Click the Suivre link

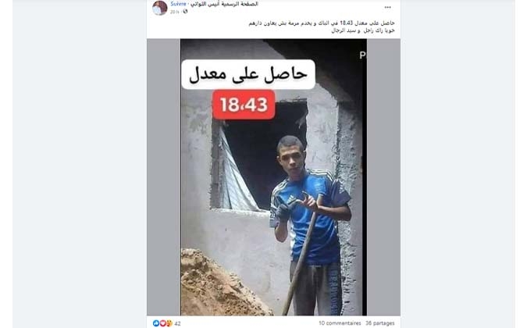[178, 4]
